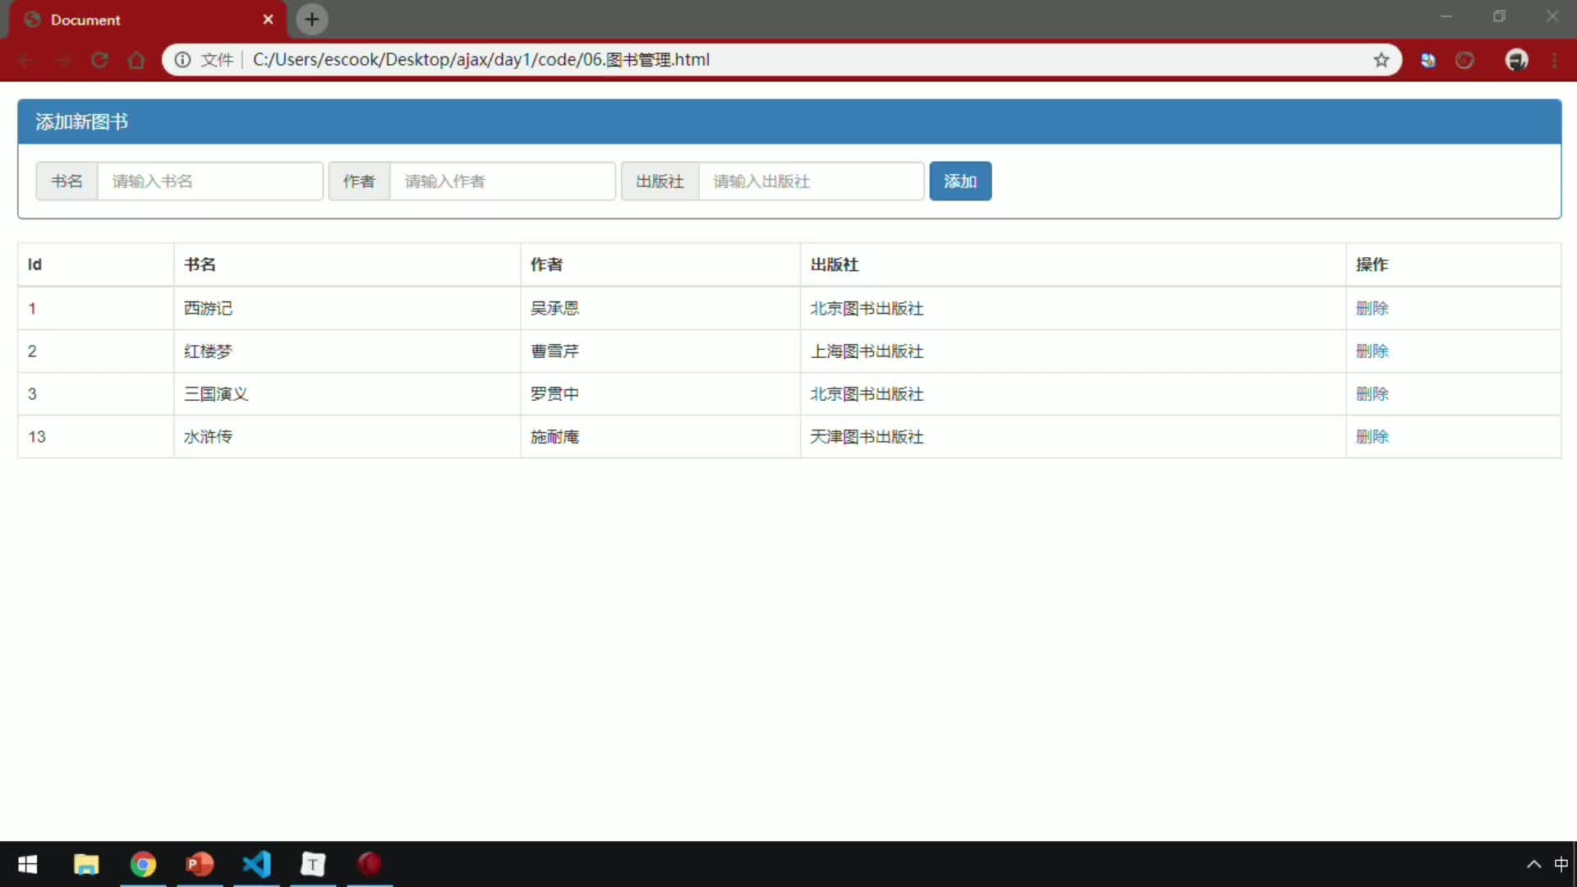Image resolution: width=1577 pixels, height=887 pixels.
Task: Open File Explorer from taskbar
Action: point(86,864)
